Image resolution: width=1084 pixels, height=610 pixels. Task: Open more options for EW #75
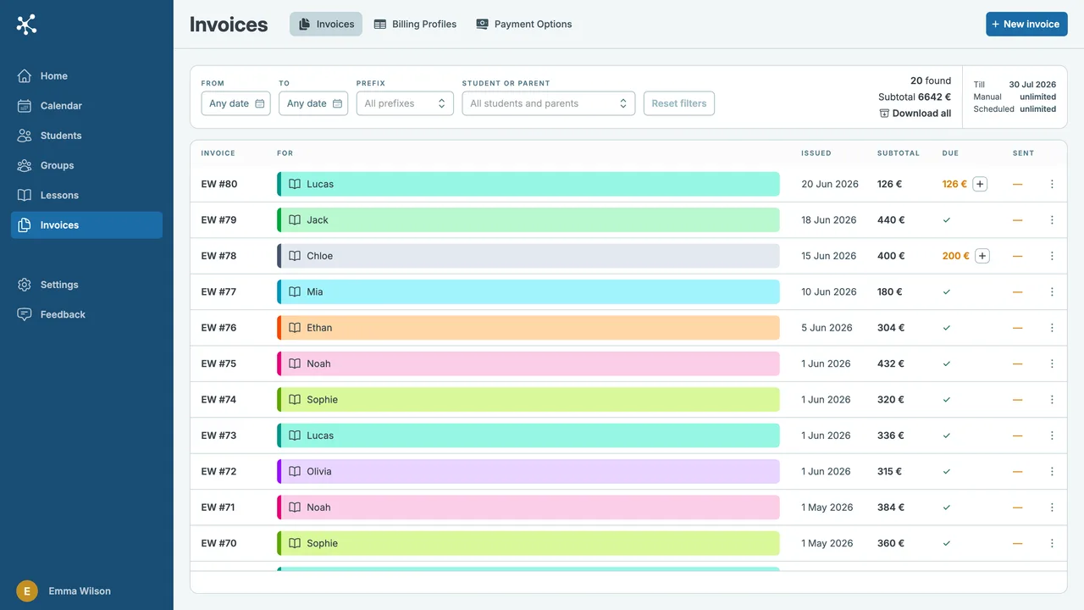click(1052, 363)
